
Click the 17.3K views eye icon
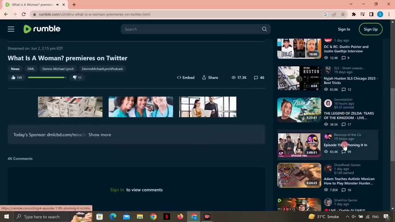point(234,78)
